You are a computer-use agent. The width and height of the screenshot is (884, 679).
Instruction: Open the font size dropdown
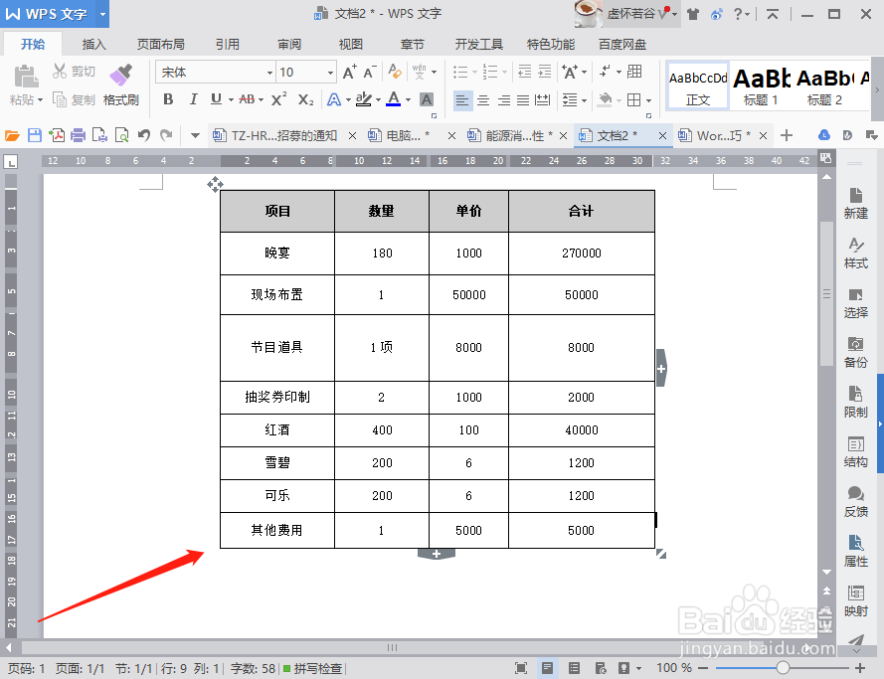coord(328,72)
